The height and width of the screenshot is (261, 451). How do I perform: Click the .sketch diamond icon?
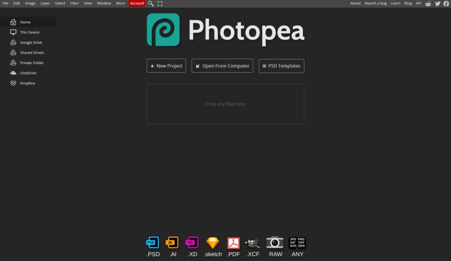click(x=213, y=243)
